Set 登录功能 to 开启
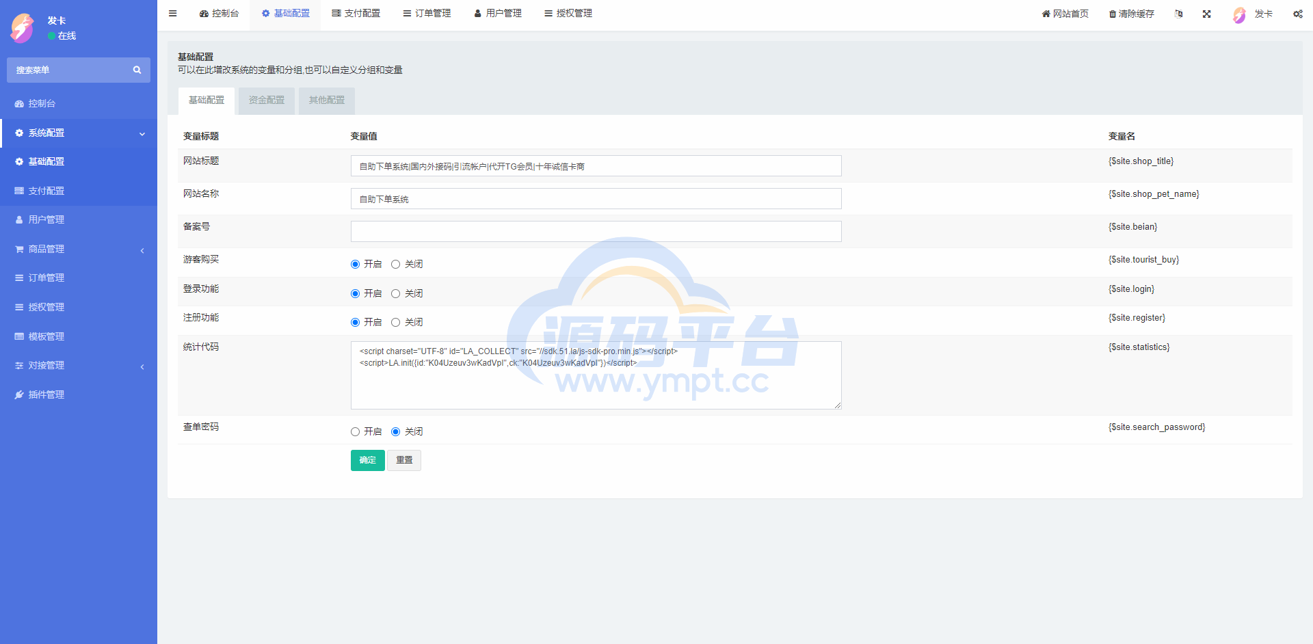1313x644 pixels. coord(355,294)
